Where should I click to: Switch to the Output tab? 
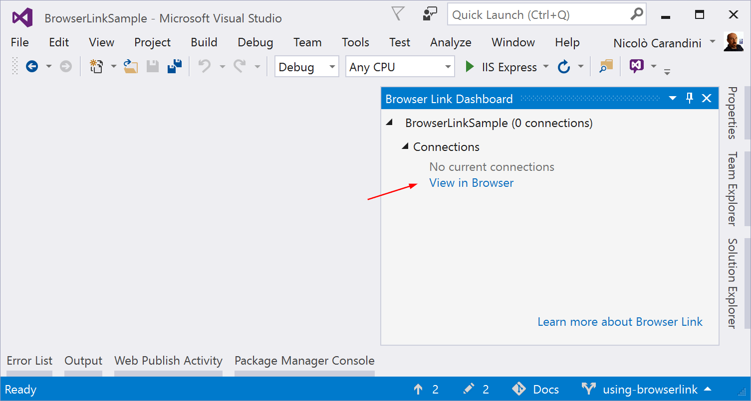click(x=83, y=361)
